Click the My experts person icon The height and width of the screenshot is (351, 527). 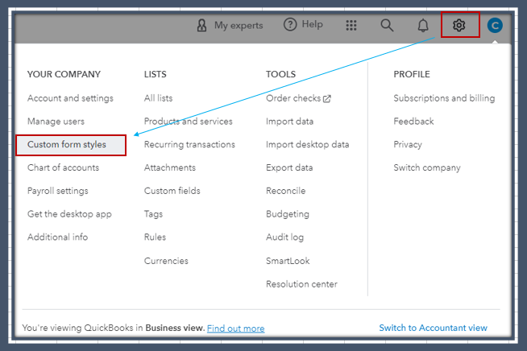(201, 25)
